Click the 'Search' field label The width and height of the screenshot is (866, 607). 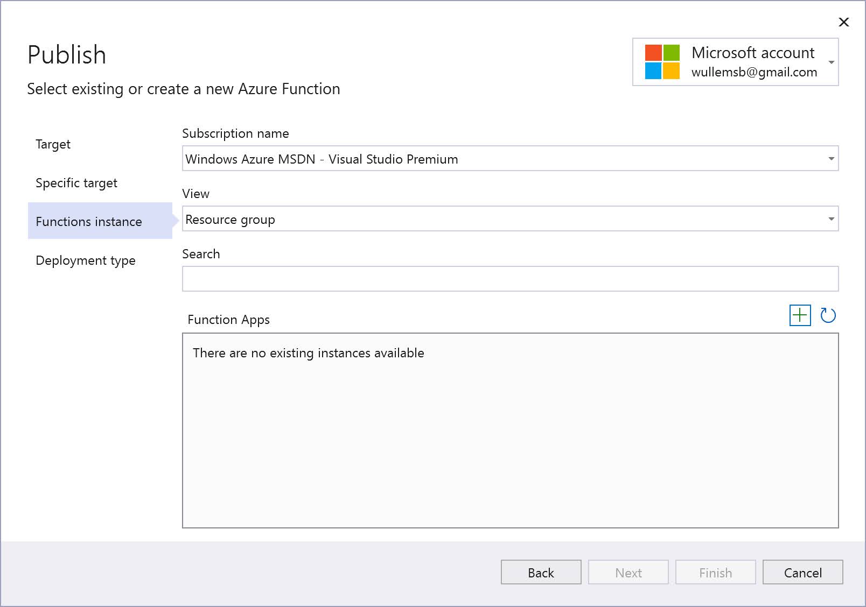coord(201,254)
